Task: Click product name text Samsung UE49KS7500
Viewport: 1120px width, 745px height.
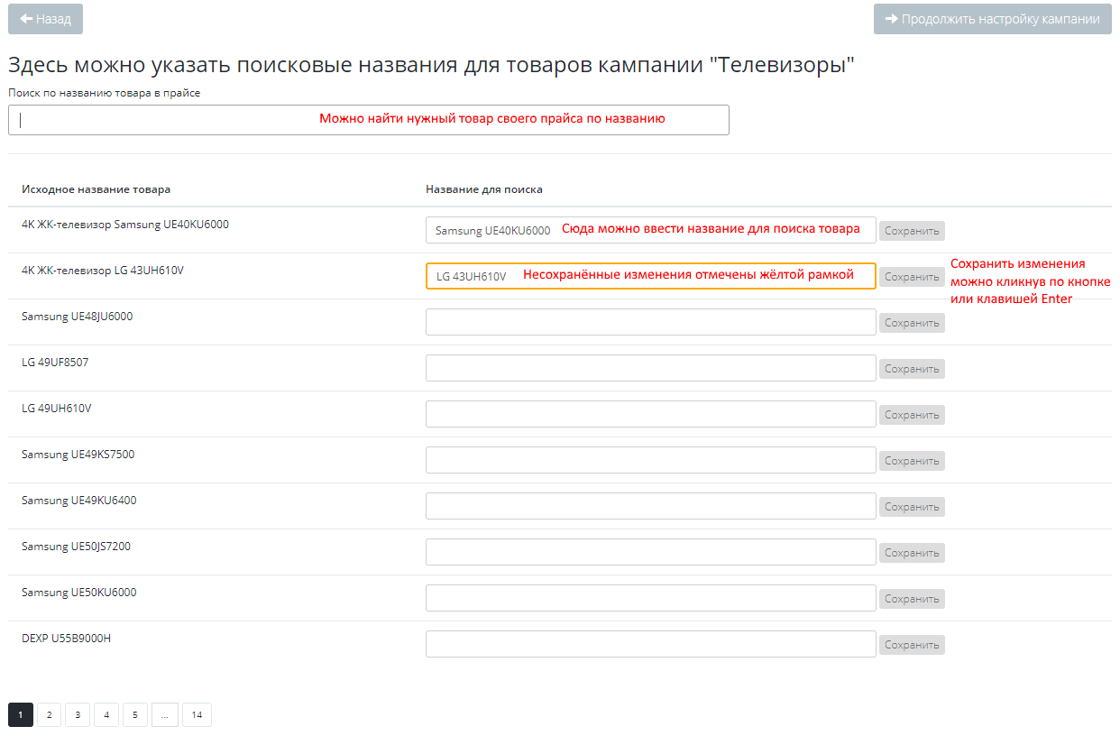Action: (x=78, y=455)
